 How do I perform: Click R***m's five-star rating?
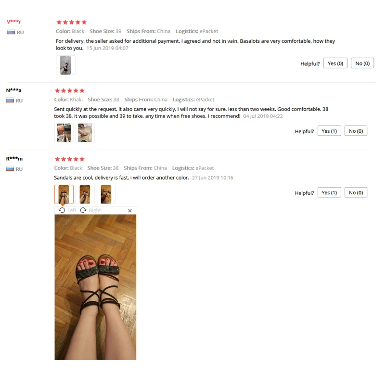point(69,159)
